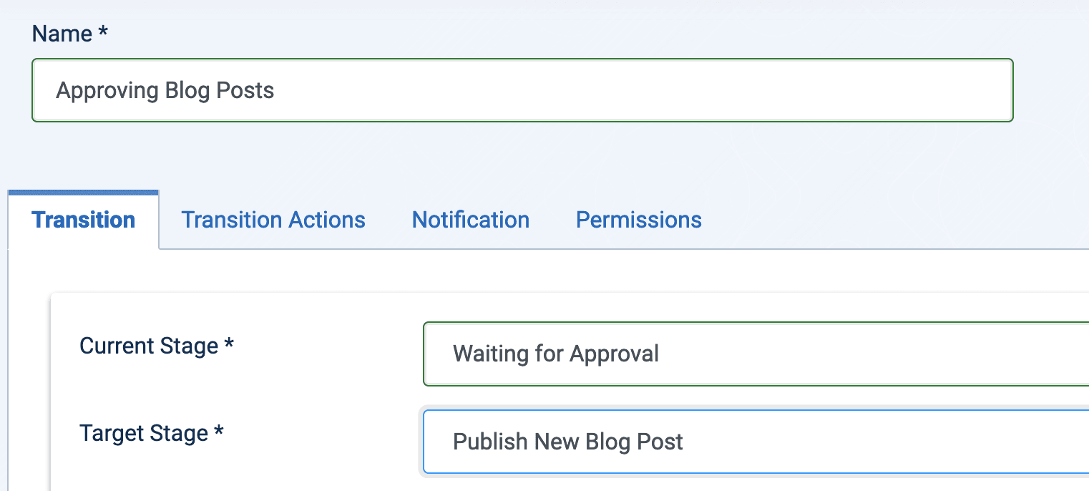The width and height of the screenshot is (1089, 491).
Task: Click the "Publish New Blog Post" selected value
Action: pyautogui.click(x=568, y=442)
